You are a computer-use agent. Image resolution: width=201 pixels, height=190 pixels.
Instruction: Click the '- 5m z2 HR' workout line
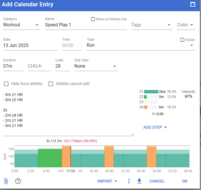(13, 100)
